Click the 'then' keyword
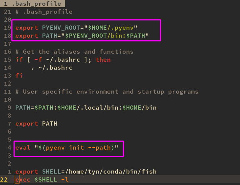The image size is (240, 185). click(x=103, y=60)
